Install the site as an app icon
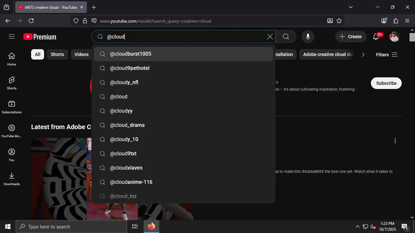This screenshot has height=233, width=415. [330, 21]
